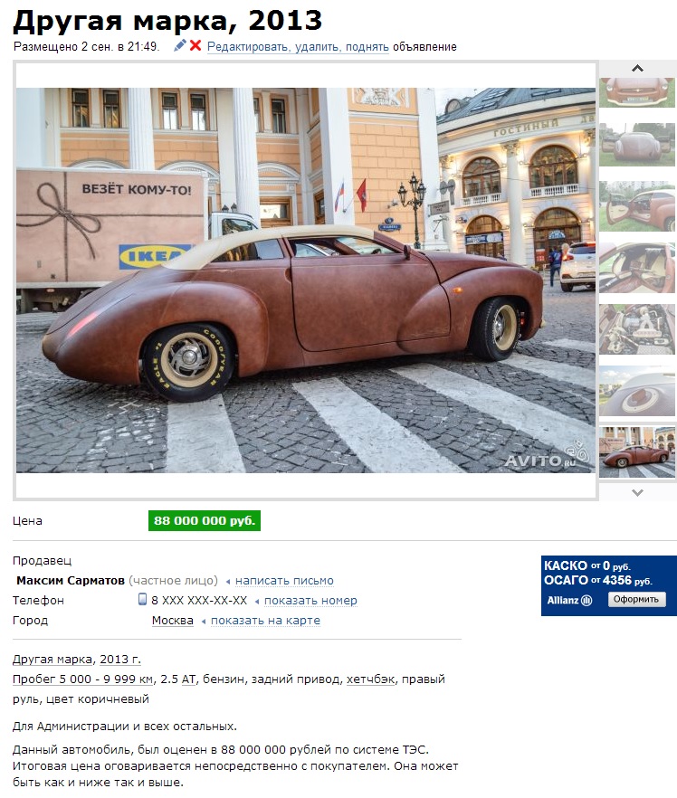Click the pencil edit icon

tap(180, 46)
